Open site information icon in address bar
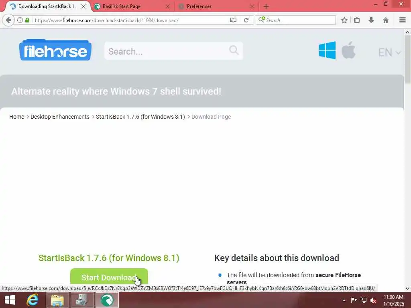This screenshot has width=411, height=308. (x=20, y=20)
